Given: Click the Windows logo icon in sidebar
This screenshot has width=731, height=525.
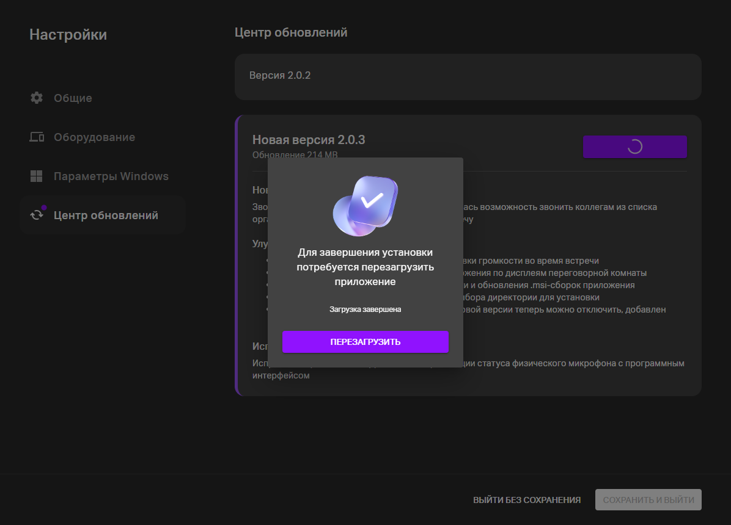Looking at the screenshot, I should pos(37,176).
